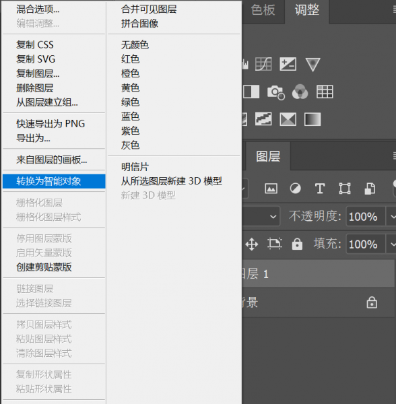Switch to the 色板 tab
The image size is (396, 404).
coord(263,10)
